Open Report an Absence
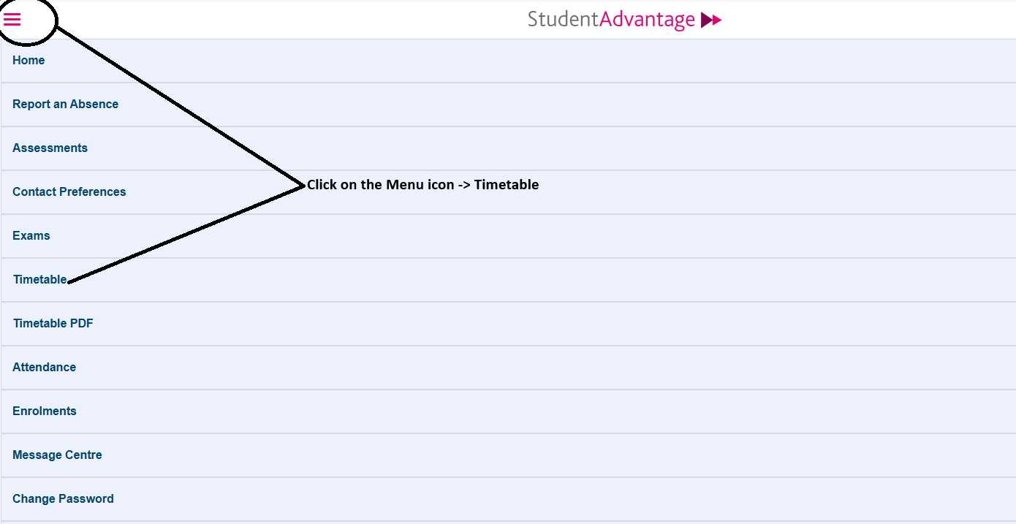 [508, 105]
